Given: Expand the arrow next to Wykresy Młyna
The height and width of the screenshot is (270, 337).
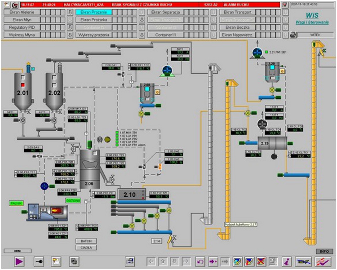Looking at the screenshot, I should point(70,35).
